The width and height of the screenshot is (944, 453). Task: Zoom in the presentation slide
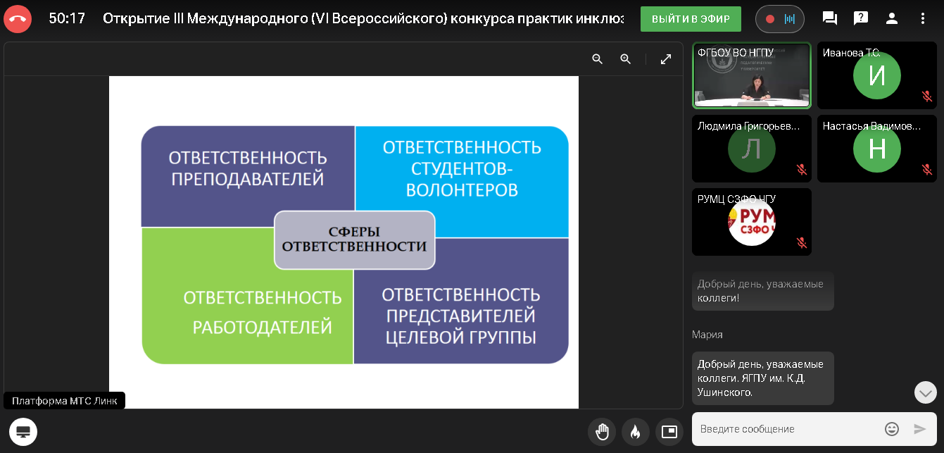coord(626,59)
